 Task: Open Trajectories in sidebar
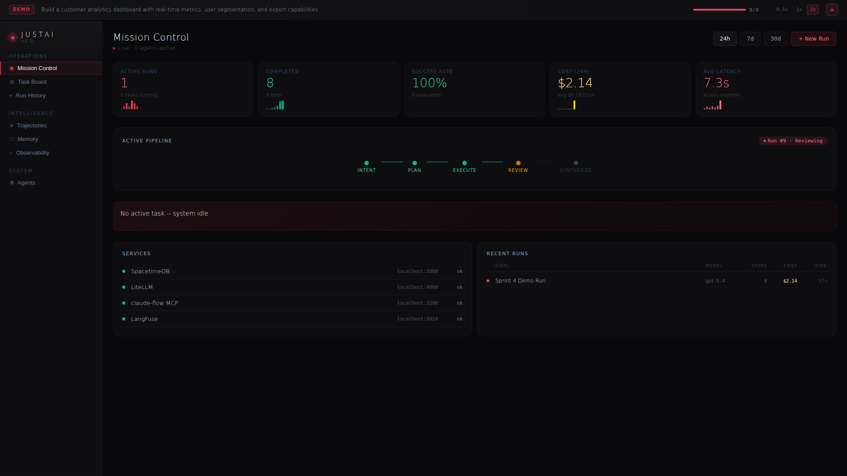pyautogui.click(x=51, y=126)
